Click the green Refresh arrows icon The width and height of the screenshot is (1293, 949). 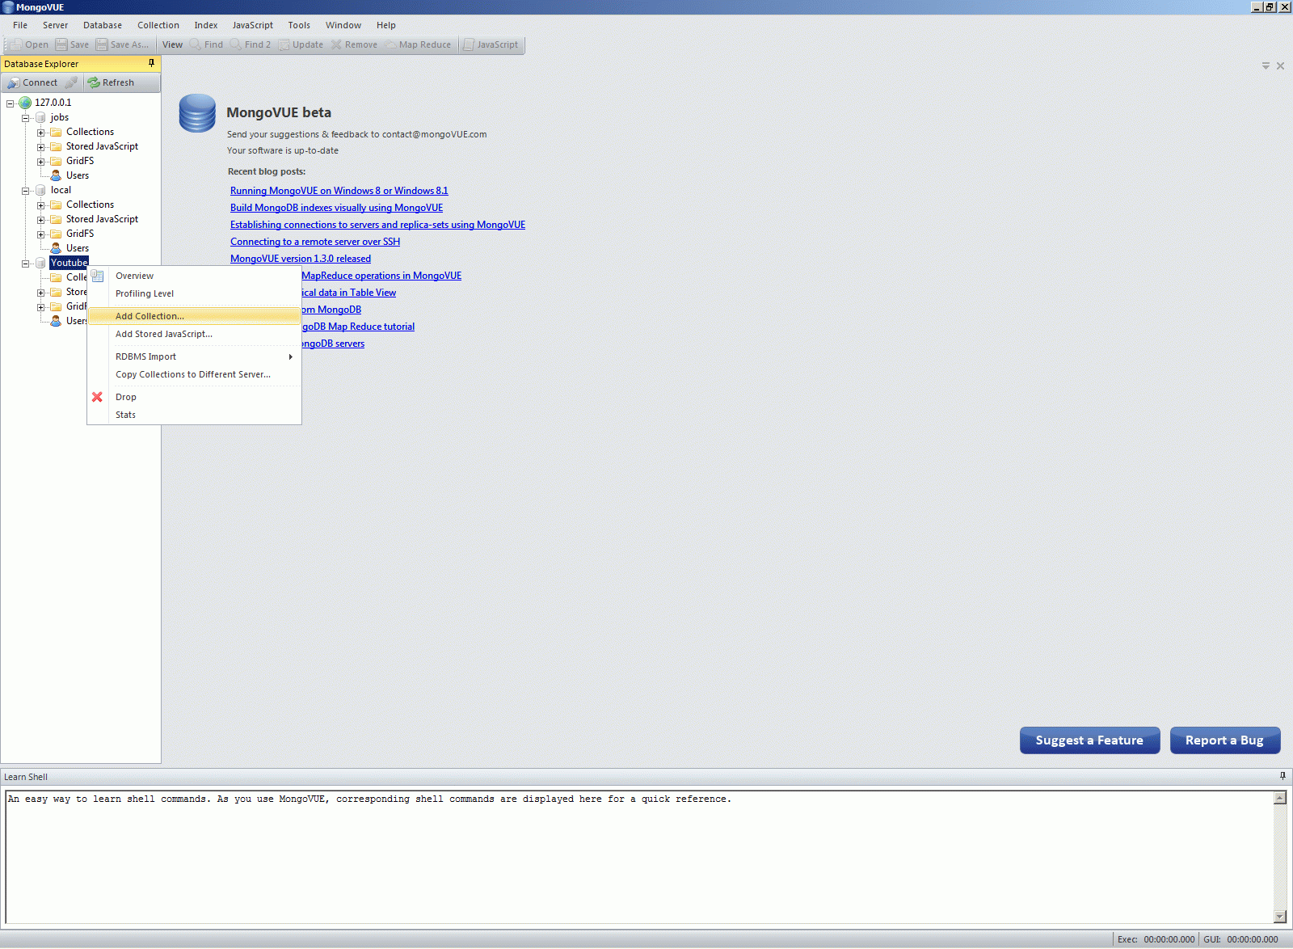[x=94, y=82]
